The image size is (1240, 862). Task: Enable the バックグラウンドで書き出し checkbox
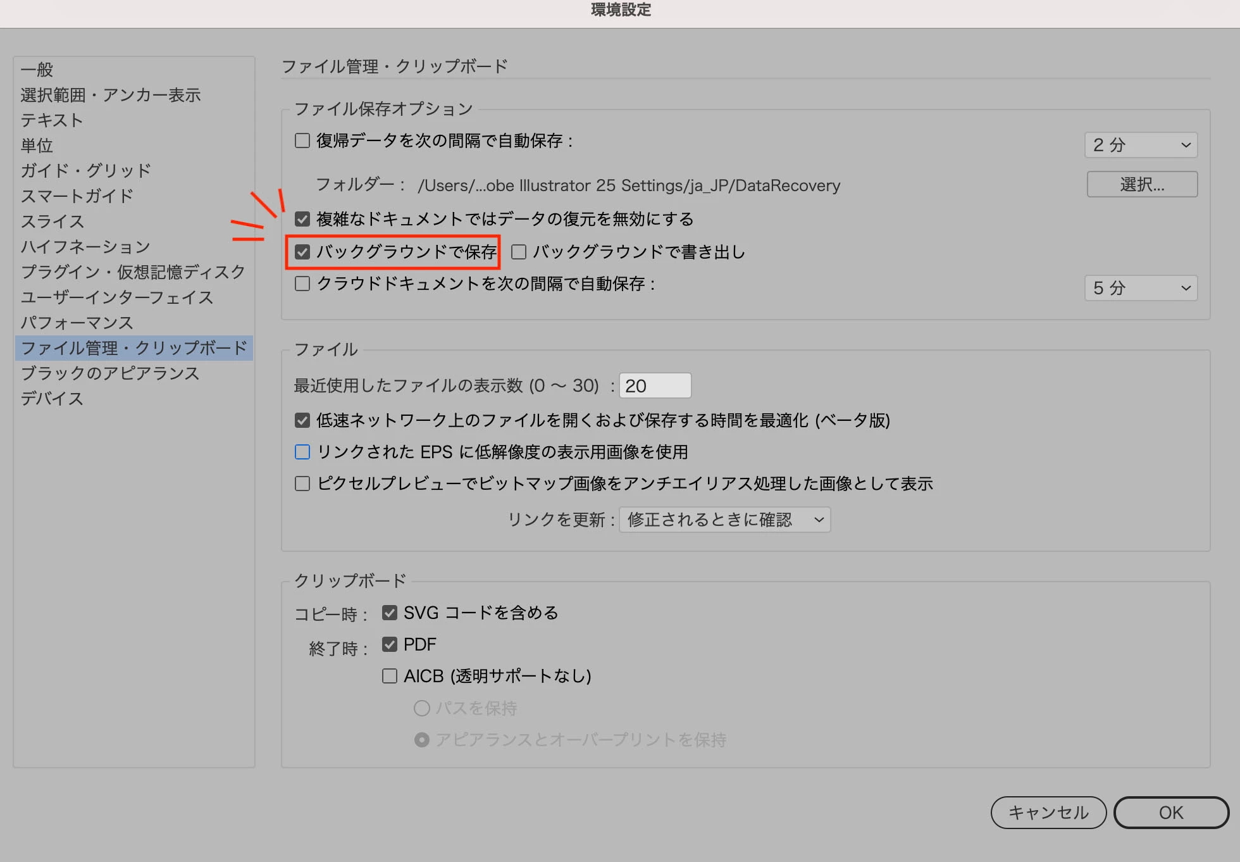pyautogui.click(x=519, y=252)
